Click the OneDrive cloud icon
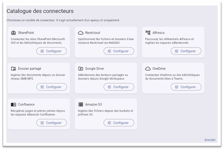Viewport: 224px width, 150px height. point(148,68)
